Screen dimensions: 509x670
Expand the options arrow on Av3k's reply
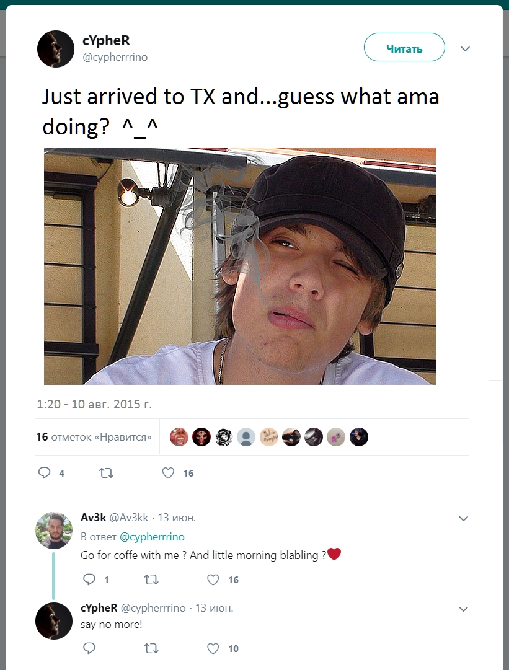tap(463, 518)
